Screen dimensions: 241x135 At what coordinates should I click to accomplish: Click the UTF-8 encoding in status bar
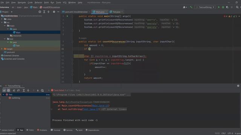[x=230, y=133]
